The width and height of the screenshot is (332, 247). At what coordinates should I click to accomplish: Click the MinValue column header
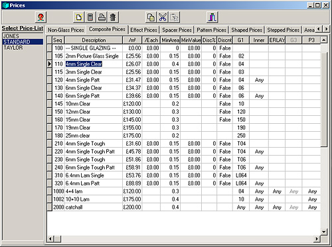(x=191, y=40)
